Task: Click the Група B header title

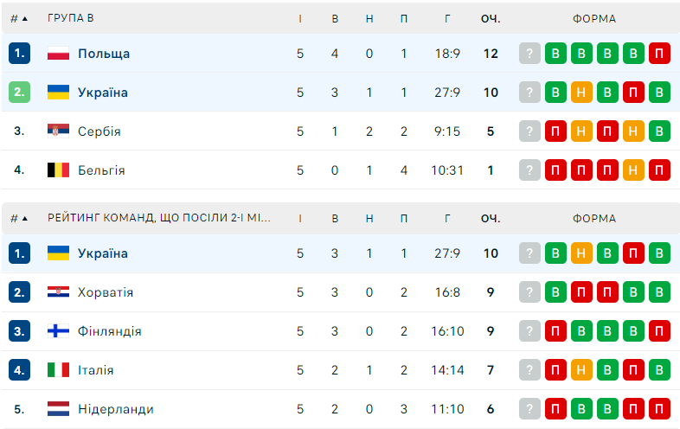Action: pos(72,18)
